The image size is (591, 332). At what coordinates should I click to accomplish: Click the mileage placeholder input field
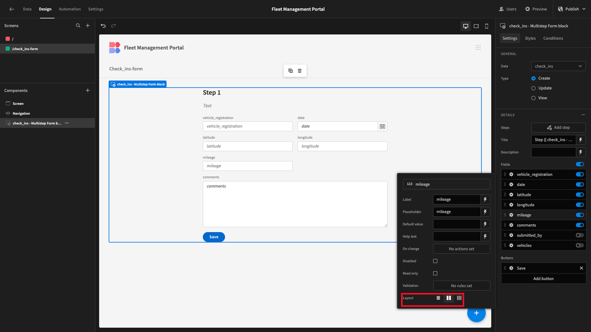pyautogui.click(x=457, y=211)
